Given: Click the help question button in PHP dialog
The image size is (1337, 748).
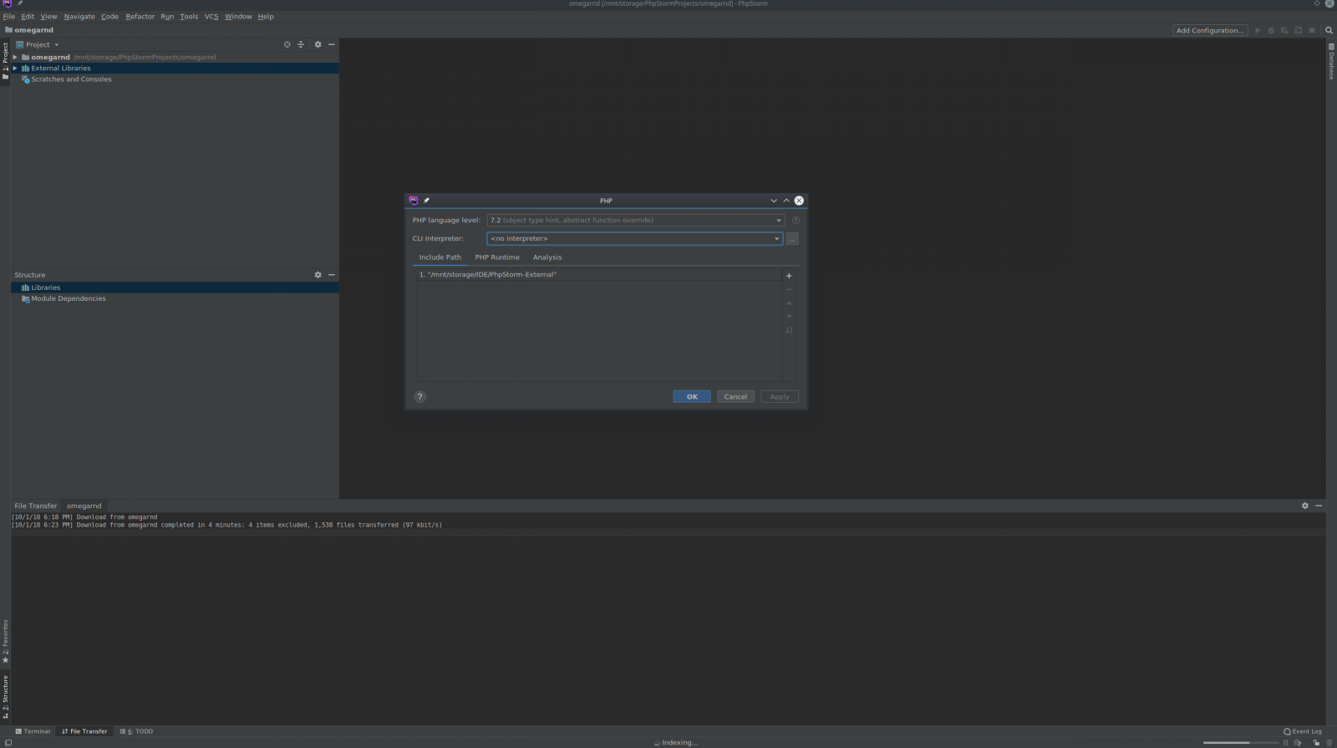Looking at the screenshot, I should (x=420, y=397).
